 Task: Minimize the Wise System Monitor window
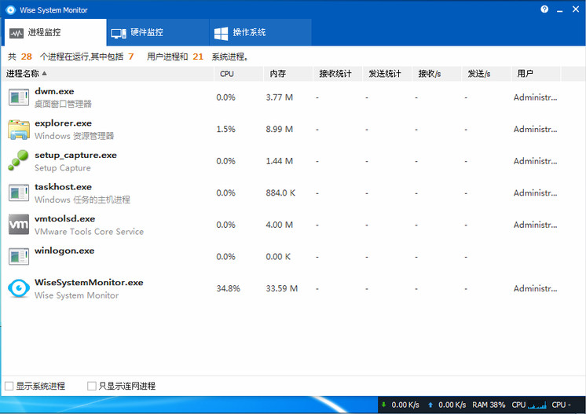[559, 9]
